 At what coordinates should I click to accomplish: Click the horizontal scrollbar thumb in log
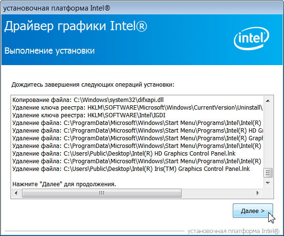pos(102,193)
